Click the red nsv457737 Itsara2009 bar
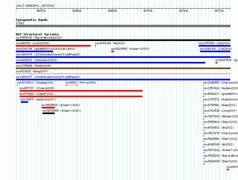238x180 pixels. tap(81, 91)
